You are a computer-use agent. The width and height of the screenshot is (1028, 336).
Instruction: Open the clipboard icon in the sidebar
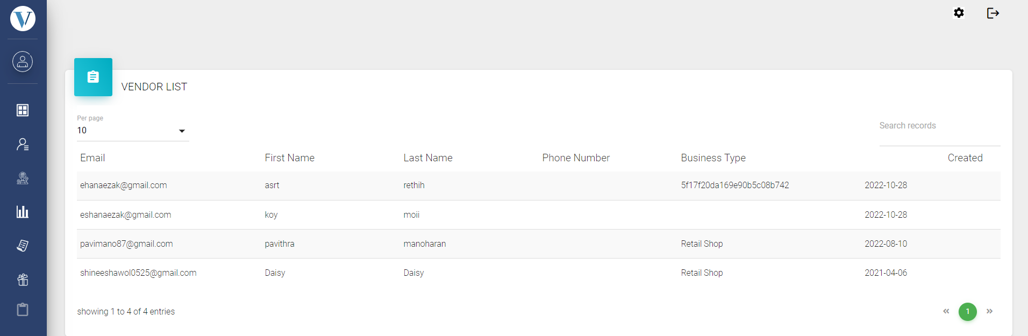click(23, 310)
